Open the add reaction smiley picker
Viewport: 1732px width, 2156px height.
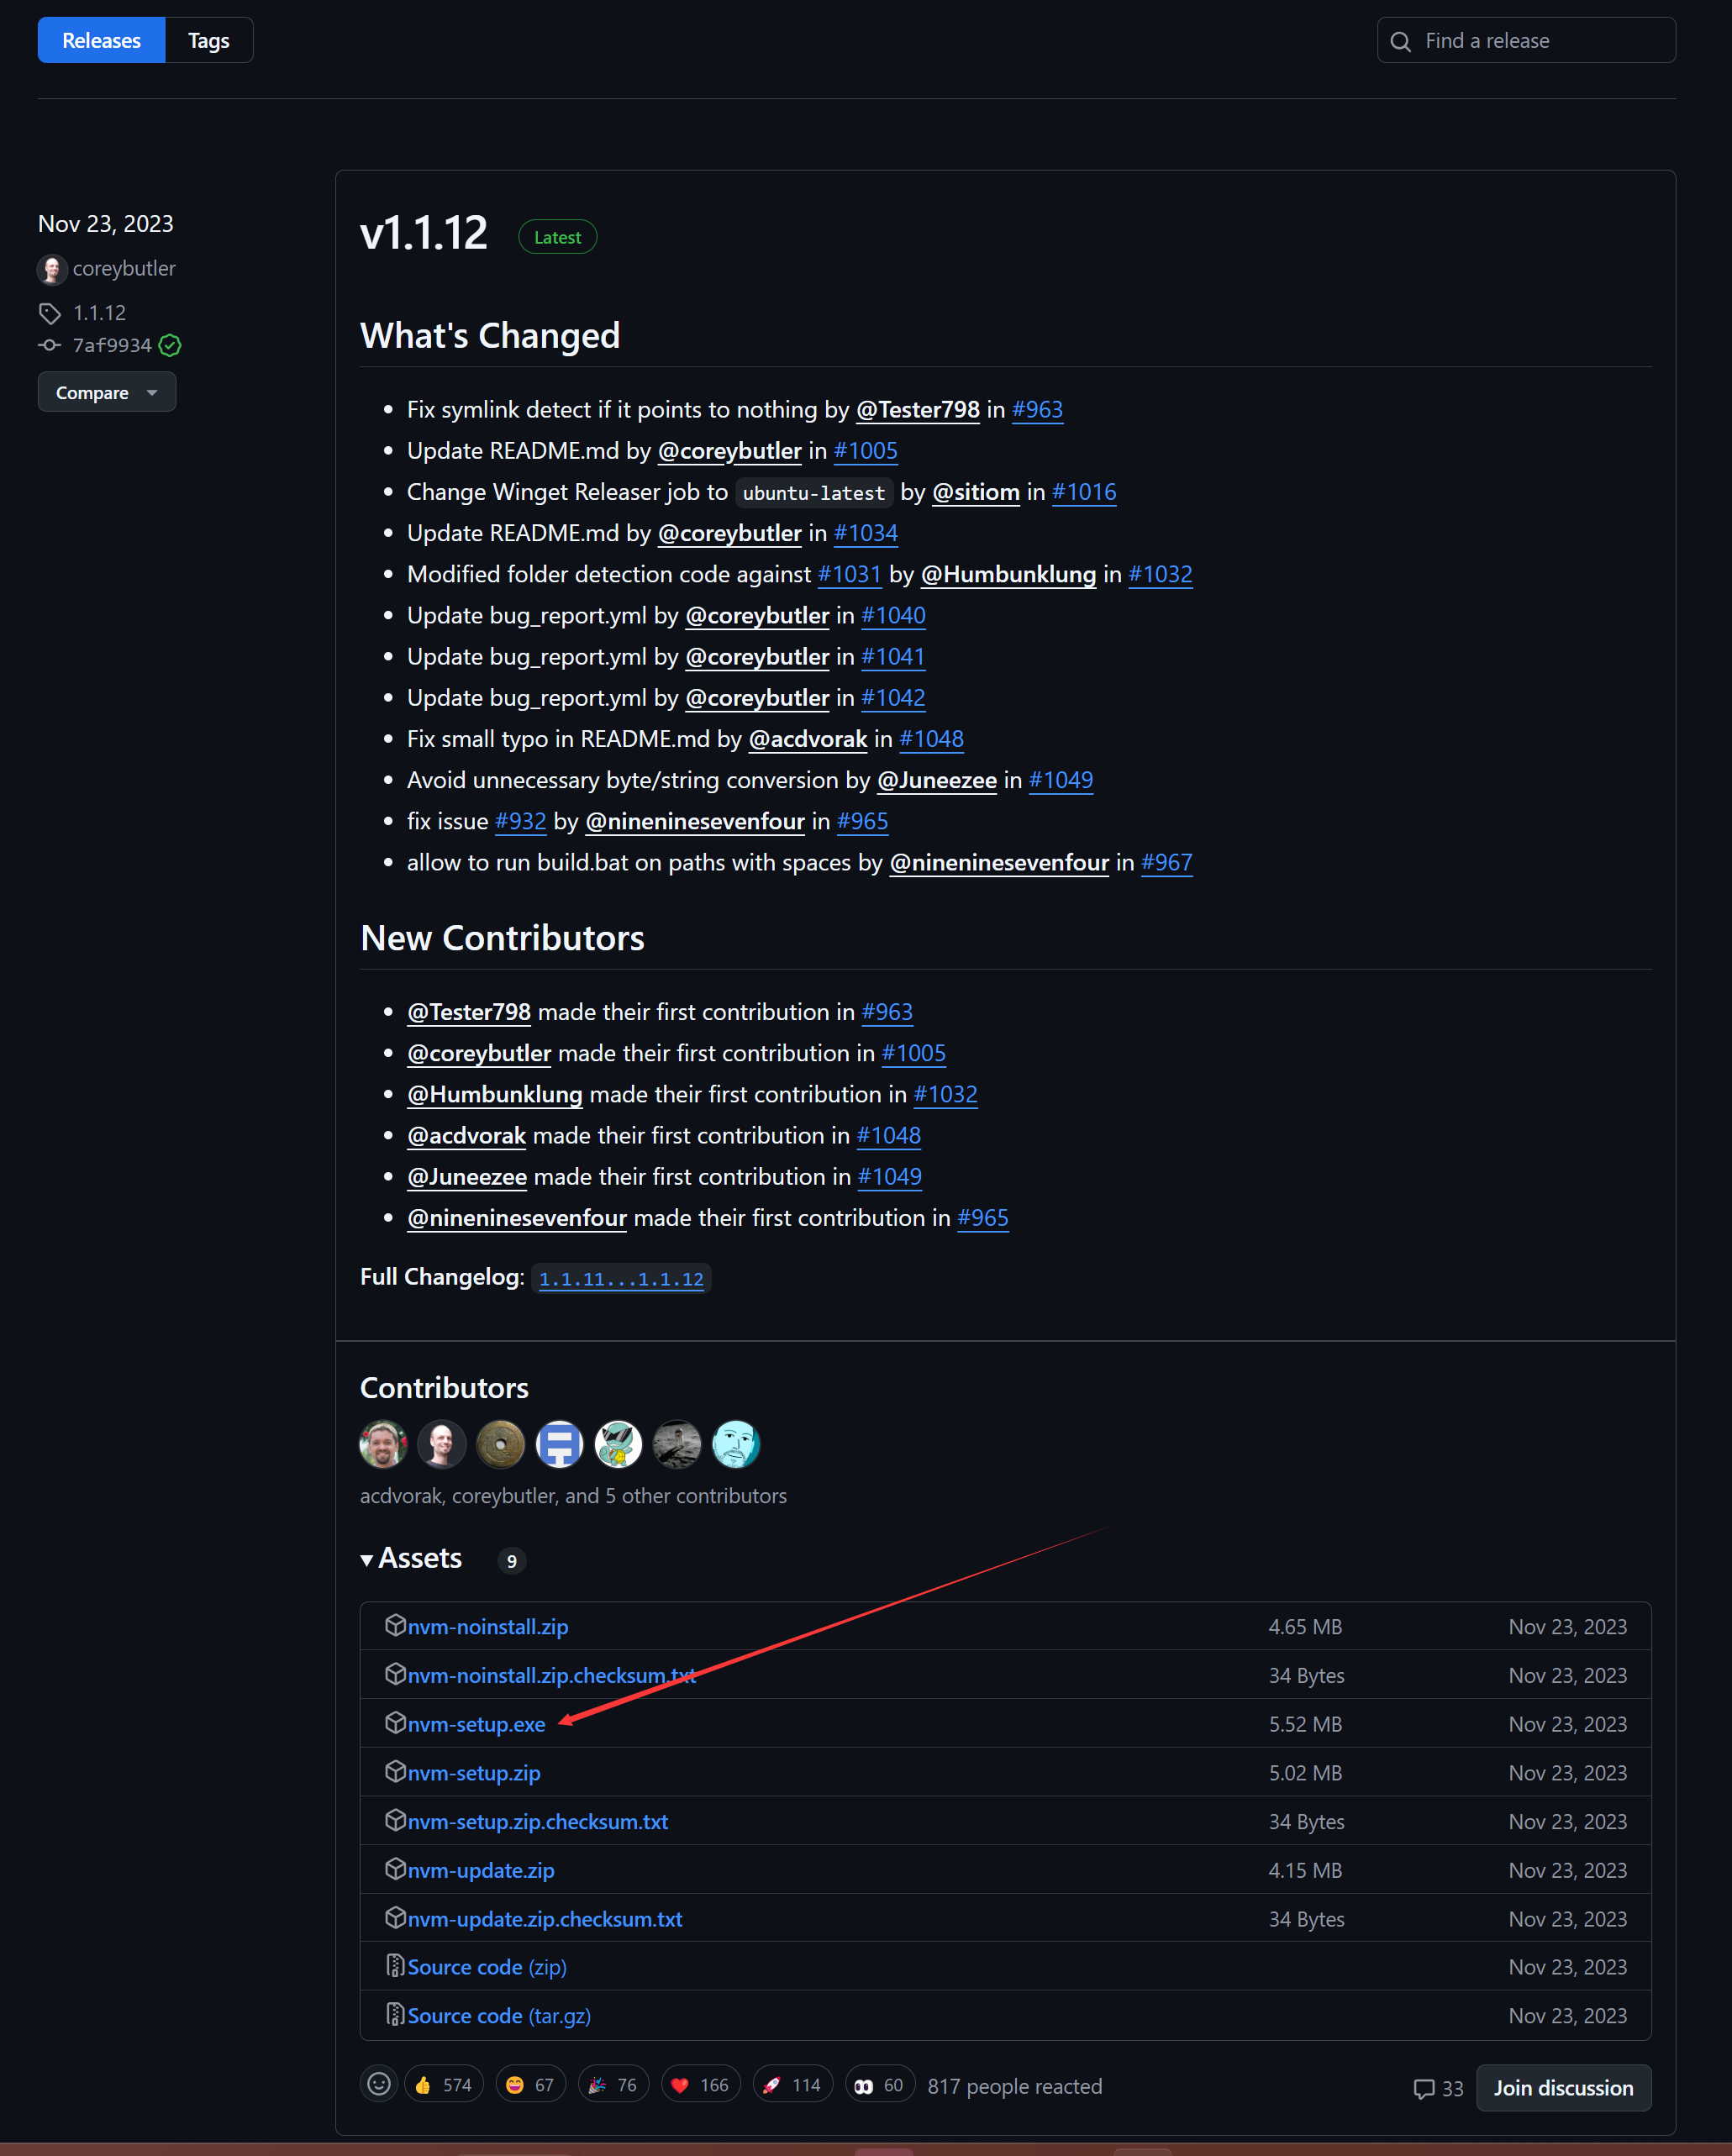[x=379, y=2084]
